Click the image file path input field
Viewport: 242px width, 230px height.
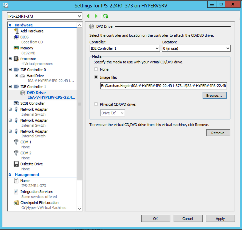coord(164,86)
